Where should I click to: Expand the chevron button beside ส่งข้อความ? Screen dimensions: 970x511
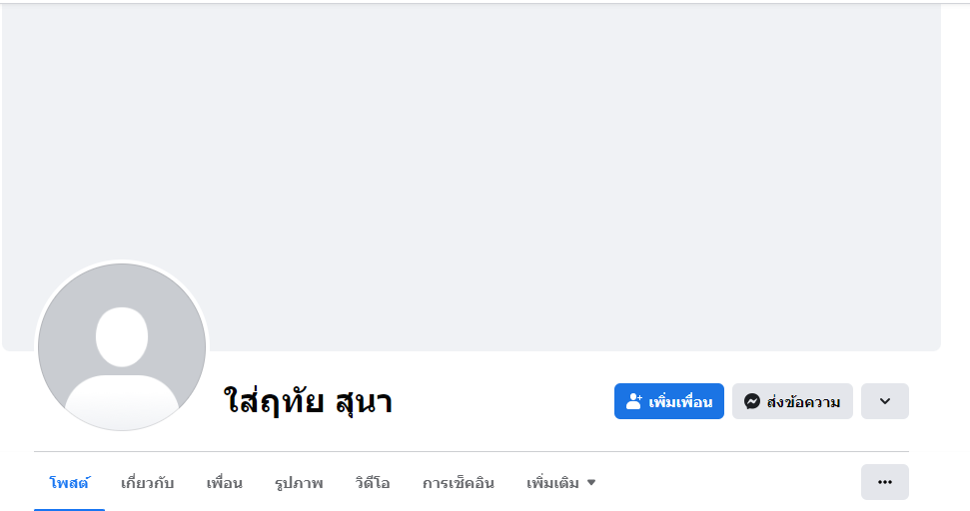tap(884, 401)
